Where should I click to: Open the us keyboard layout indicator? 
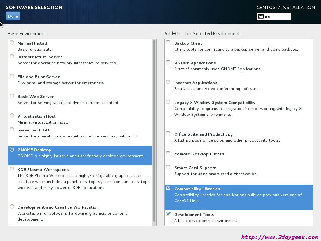274,17
